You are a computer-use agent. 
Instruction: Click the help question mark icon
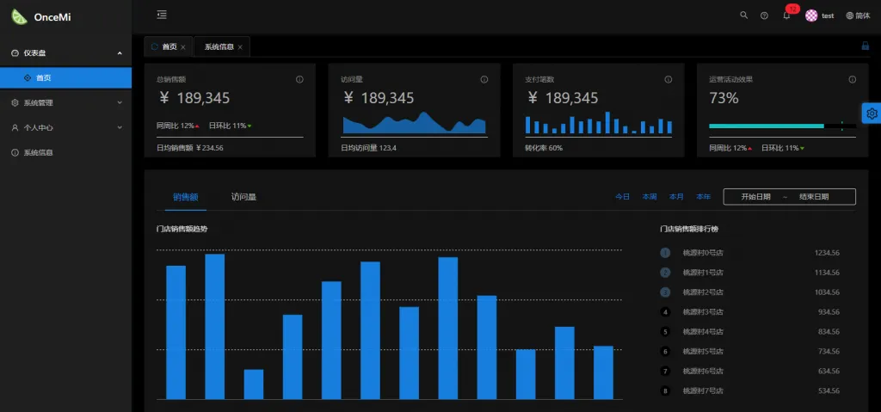point(764,15)
